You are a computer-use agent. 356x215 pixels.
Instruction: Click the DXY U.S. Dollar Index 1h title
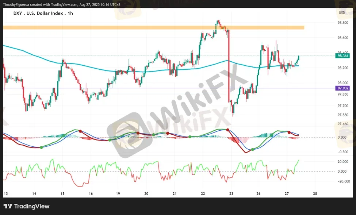[x=43, y=14]
